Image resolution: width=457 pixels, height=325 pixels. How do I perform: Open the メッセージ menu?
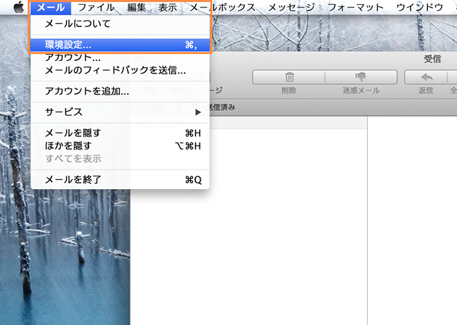point(291,7)
